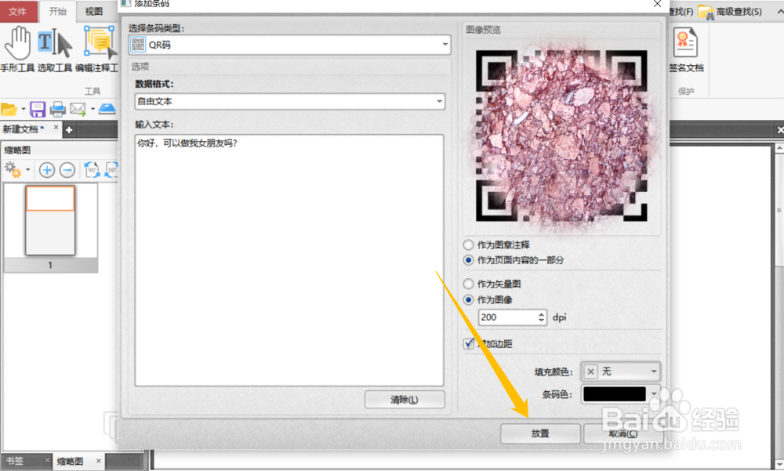Toggle the 添加边距 checkbox

point(469,343)
